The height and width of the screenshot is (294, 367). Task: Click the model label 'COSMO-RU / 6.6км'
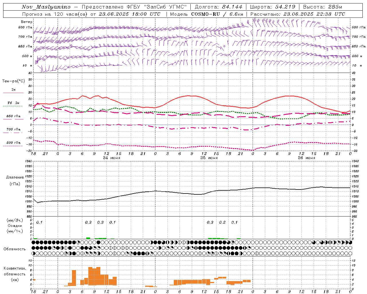[x=217, y=14]
